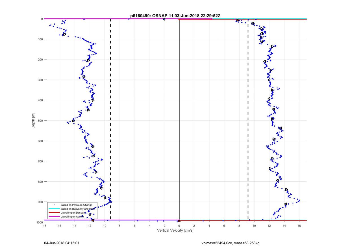This screenshot has height=250, width=339.
Task: Click the 'Vertical Velocity [cm/s]' axis label
Action: 175,231
